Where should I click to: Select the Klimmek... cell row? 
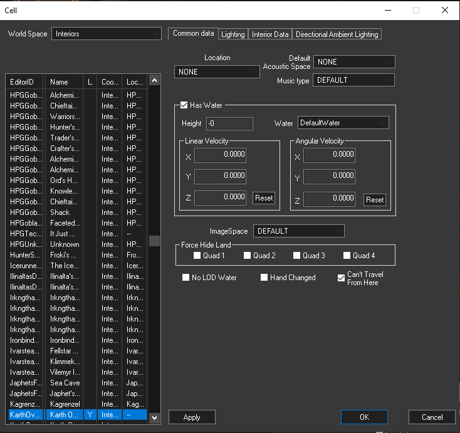tap(78, 362)
